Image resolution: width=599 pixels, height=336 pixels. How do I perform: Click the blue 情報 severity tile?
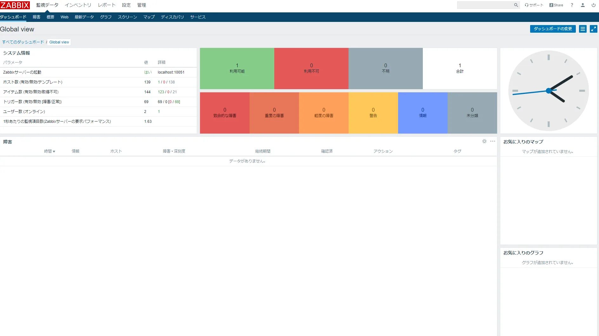(423, 113)
